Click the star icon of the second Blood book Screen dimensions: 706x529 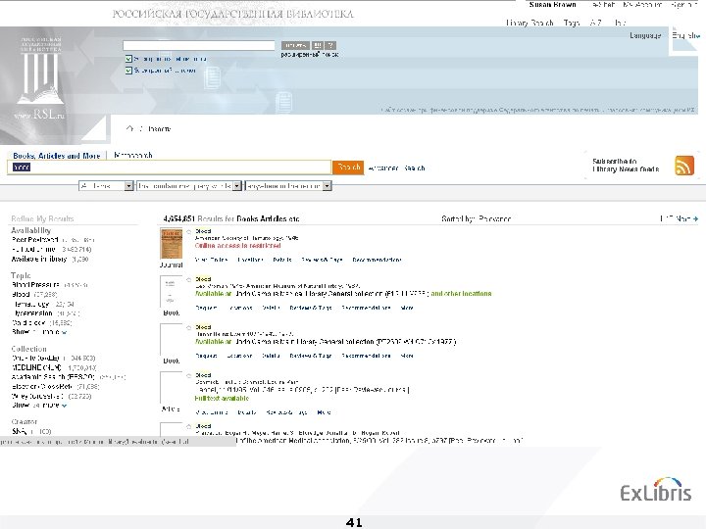189,280
